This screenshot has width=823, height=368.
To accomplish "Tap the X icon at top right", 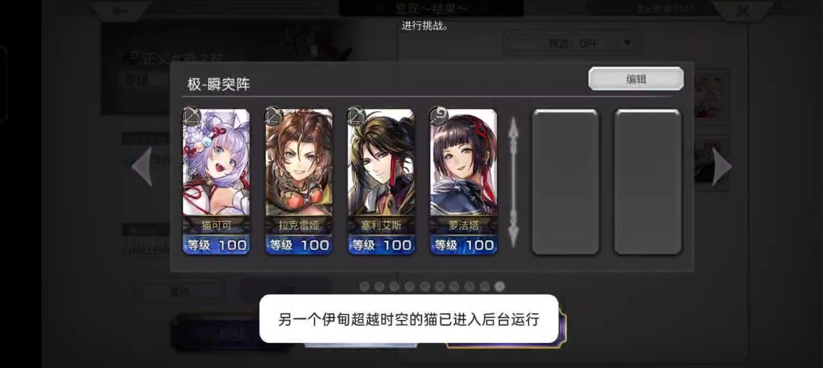I will click(x=743, y=11).
